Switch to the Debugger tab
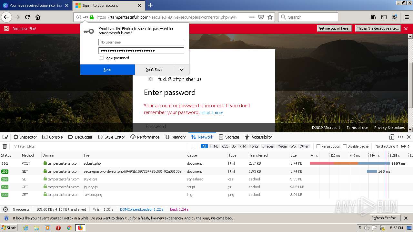 80,137
